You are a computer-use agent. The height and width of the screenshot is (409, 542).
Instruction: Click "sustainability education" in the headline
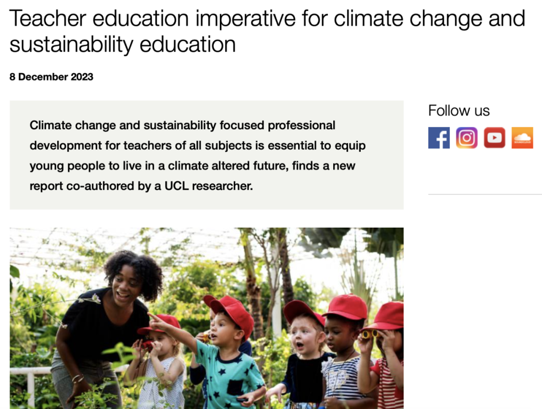[122, 44]
